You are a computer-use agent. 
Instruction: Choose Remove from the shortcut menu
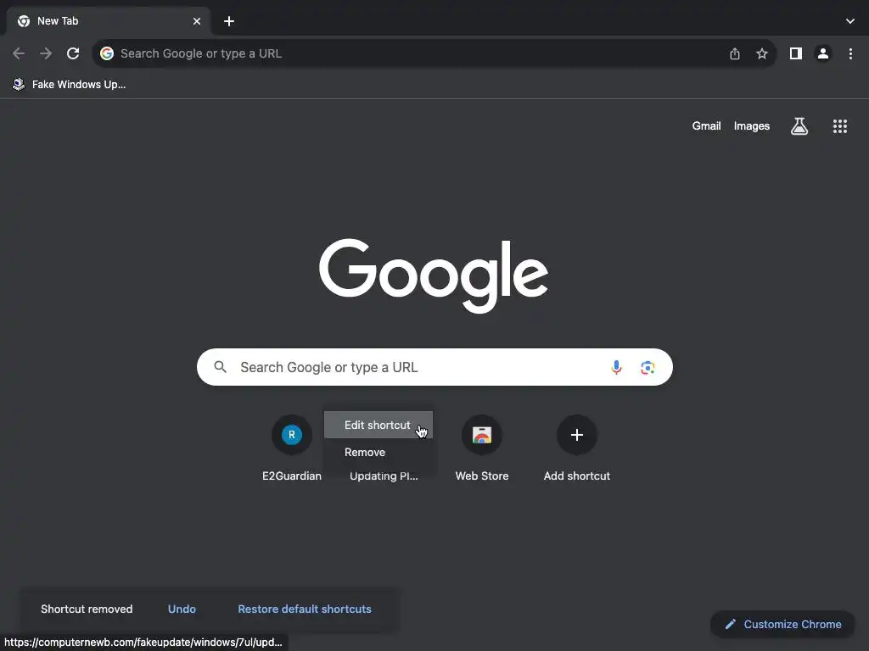click(378, 453)
